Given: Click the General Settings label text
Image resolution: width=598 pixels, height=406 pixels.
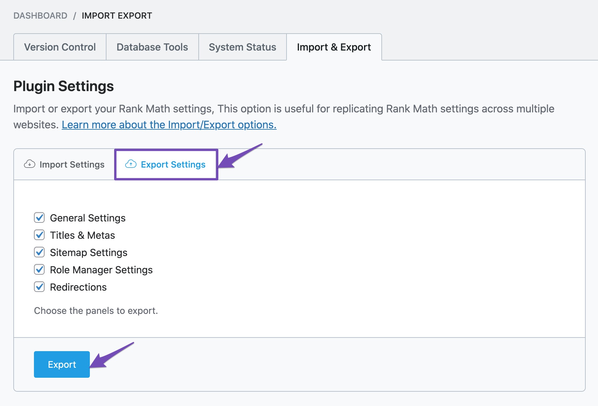Looking at the screenshot, I should point(88,218).
